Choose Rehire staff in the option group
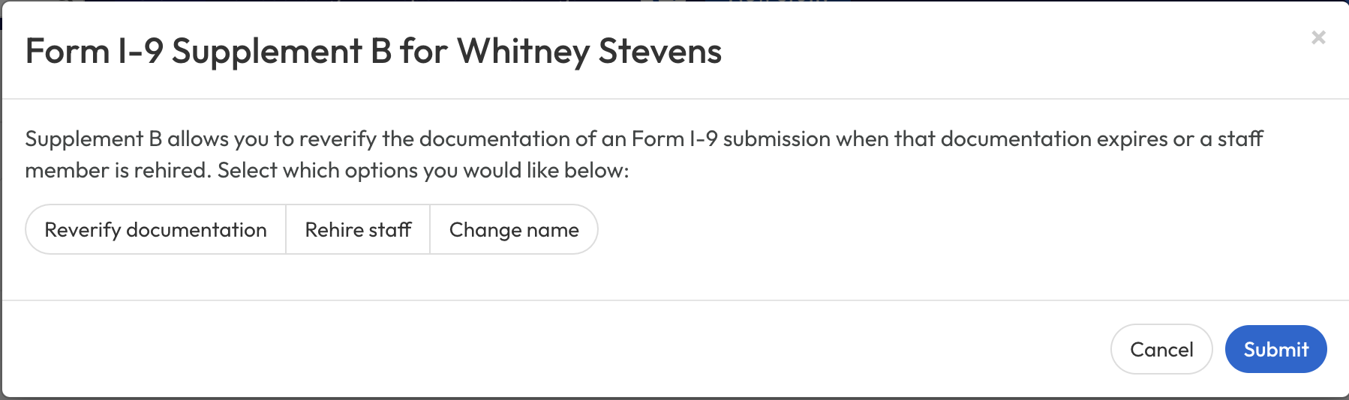Image resolution: width=1349 pixels, height=400 pixels. pos(358,230)
